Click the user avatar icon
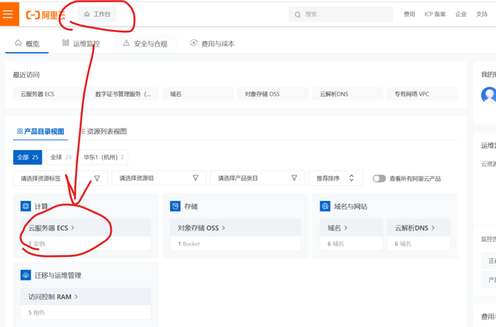The image size is (496, 327). 489,95
